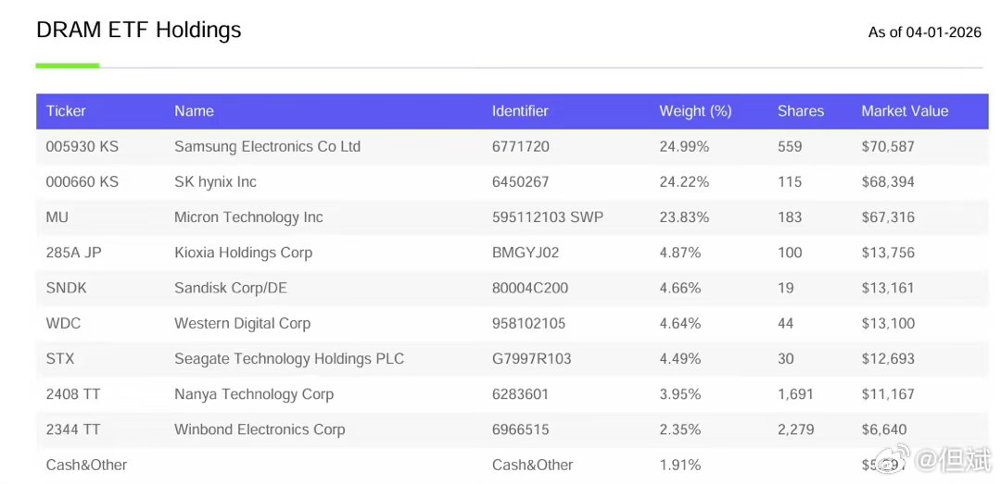Screen dimensions: 1001x484
Task: Click the green underline below the title
Action: click(x=68, y=66)
